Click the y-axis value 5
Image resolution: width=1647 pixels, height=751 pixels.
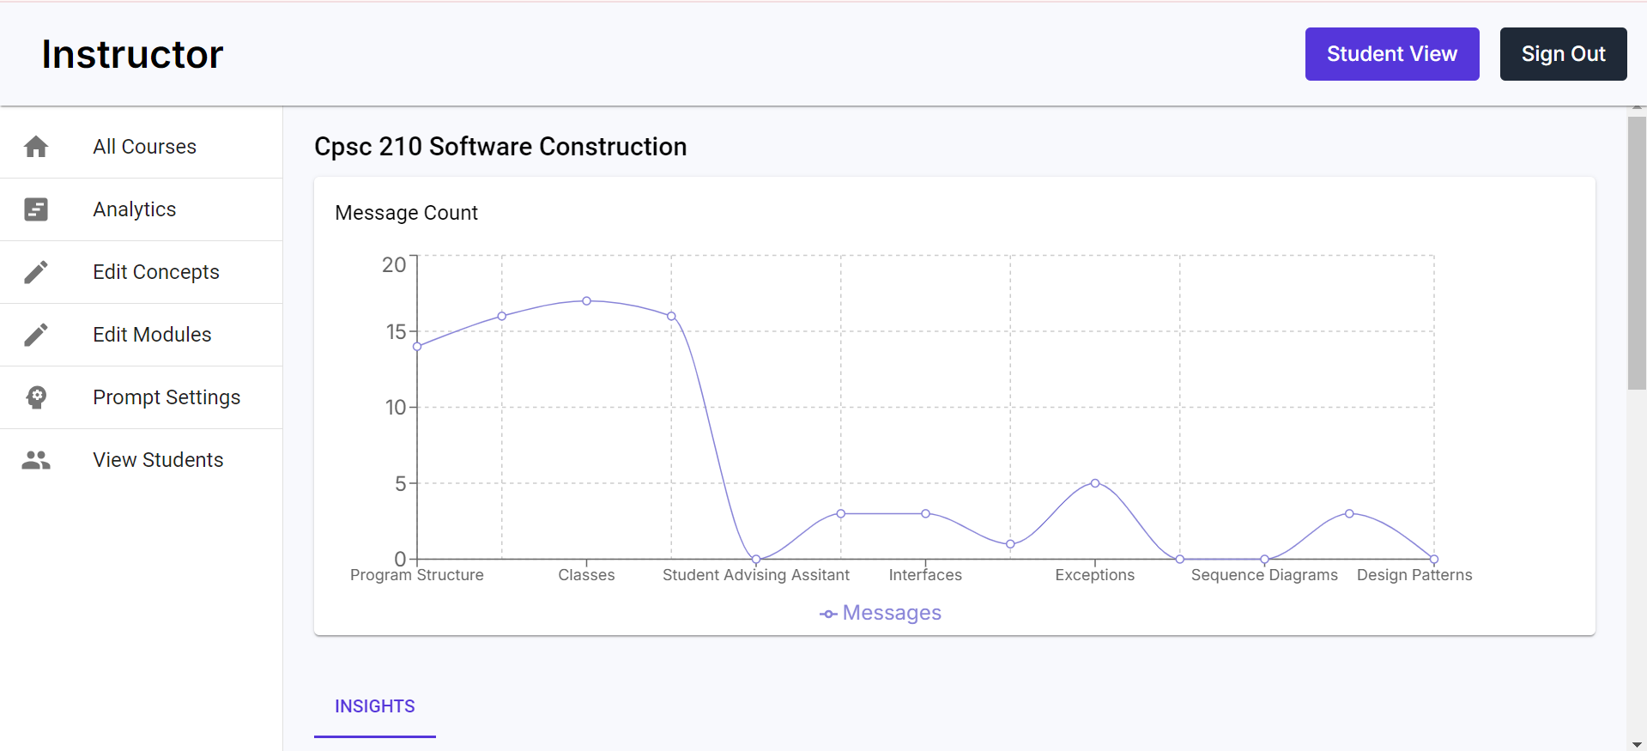tap(401, 484)
